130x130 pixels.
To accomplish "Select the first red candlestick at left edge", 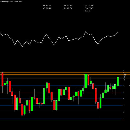I will click(x=2, y=79).
